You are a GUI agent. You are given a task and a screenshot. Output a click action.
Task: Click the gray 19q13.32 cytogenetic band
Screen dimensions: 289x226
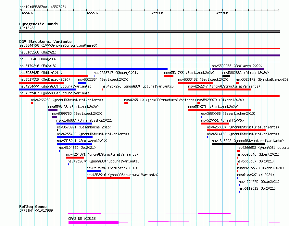149,31
